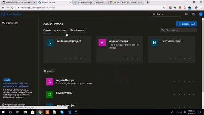The width and height of the screenshot is (204, 115).
Task: Click the Azure DevOps Search box
Action: click(166, 14)
